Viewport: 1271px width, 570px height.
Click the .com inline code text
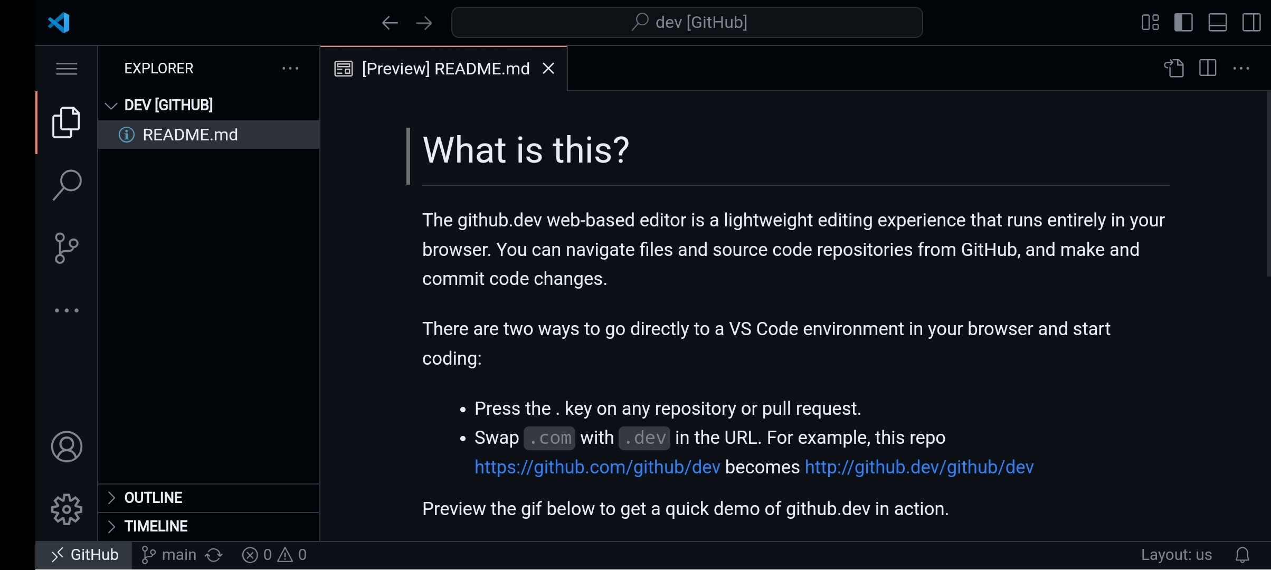coord(549,438)
